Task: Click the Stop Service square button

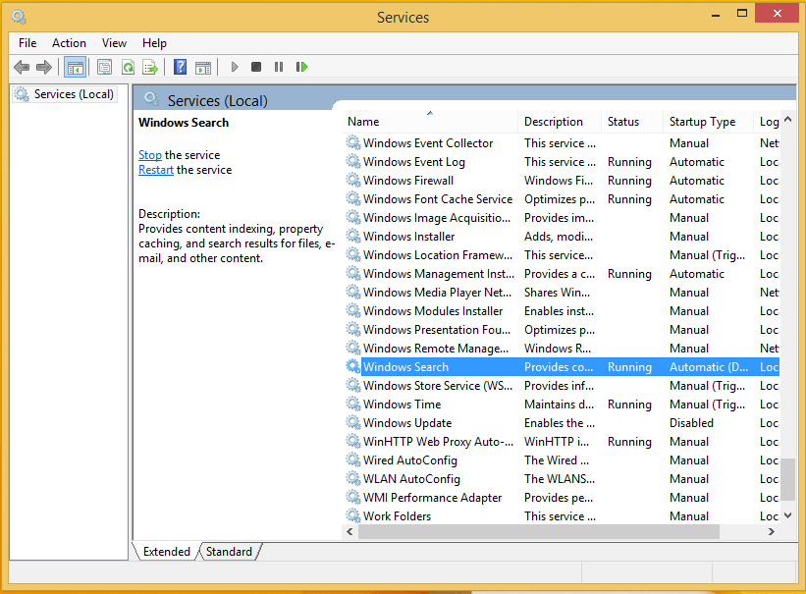Action: (x=256, y=67)
